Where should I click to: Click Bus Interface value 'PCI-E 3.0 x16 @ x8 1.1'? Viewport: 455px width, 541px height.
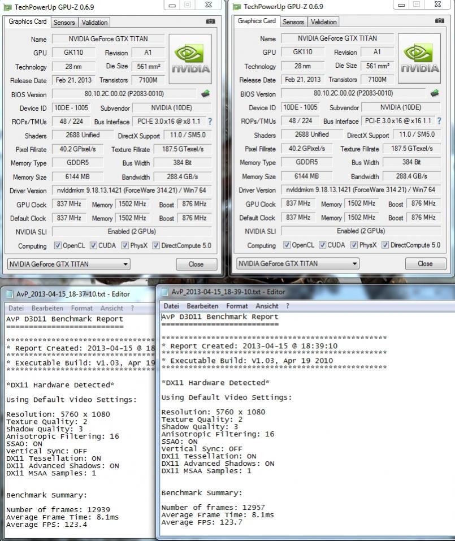[x=168, y=122]
